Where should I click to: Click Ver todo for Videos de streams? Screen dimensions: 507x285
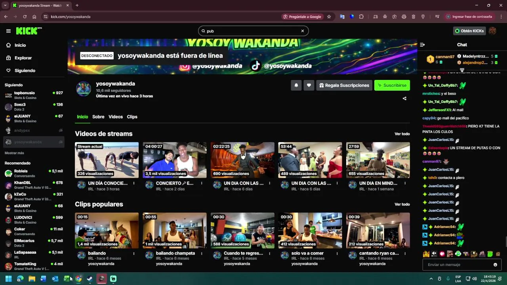click(402, 134)
